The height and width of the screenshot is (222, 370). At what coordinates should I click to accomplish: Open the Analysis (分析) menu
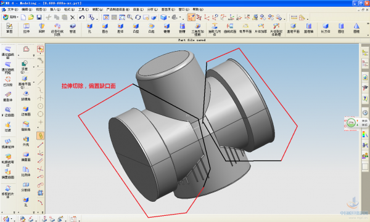pyautogui.click(x=152, y=9)
